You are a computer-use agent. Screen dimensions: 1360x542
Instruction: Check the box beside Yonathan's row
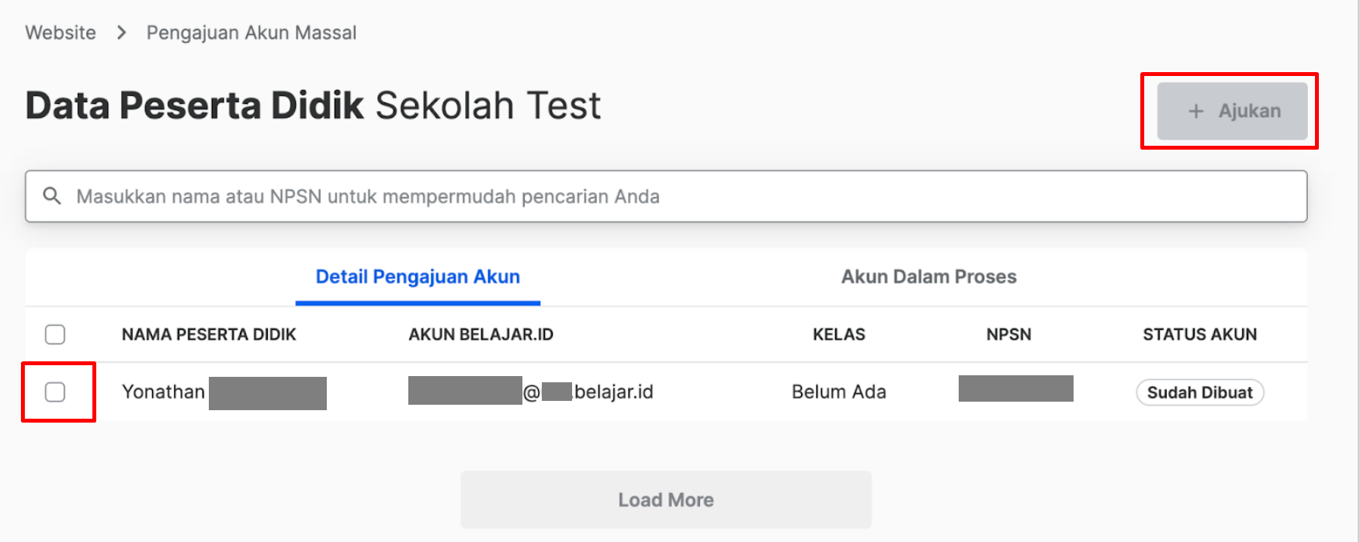pos(55,392)
